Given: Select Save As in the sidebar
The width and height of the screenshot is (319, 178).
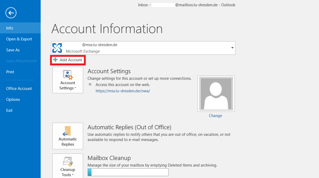Looking at the screenshot, I should (20, 50).
